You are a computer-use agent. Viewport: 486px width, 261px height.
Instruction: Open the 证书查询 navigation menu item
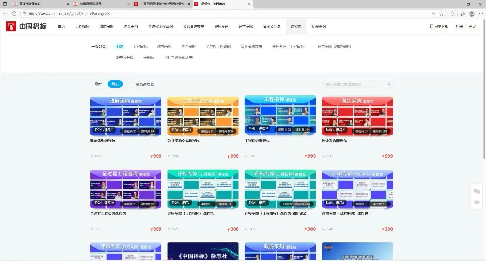pyautogui.click(x=318, y=26)
